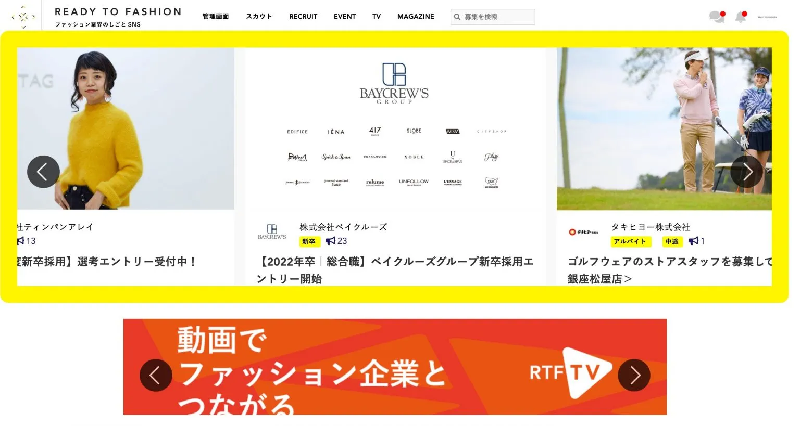This screenshot has height=426, width=800.
Task: Go to previous slide in the orange banner
Action: point(156,375)
